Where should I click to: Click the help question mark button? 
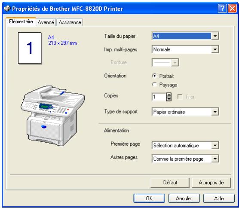222,9
